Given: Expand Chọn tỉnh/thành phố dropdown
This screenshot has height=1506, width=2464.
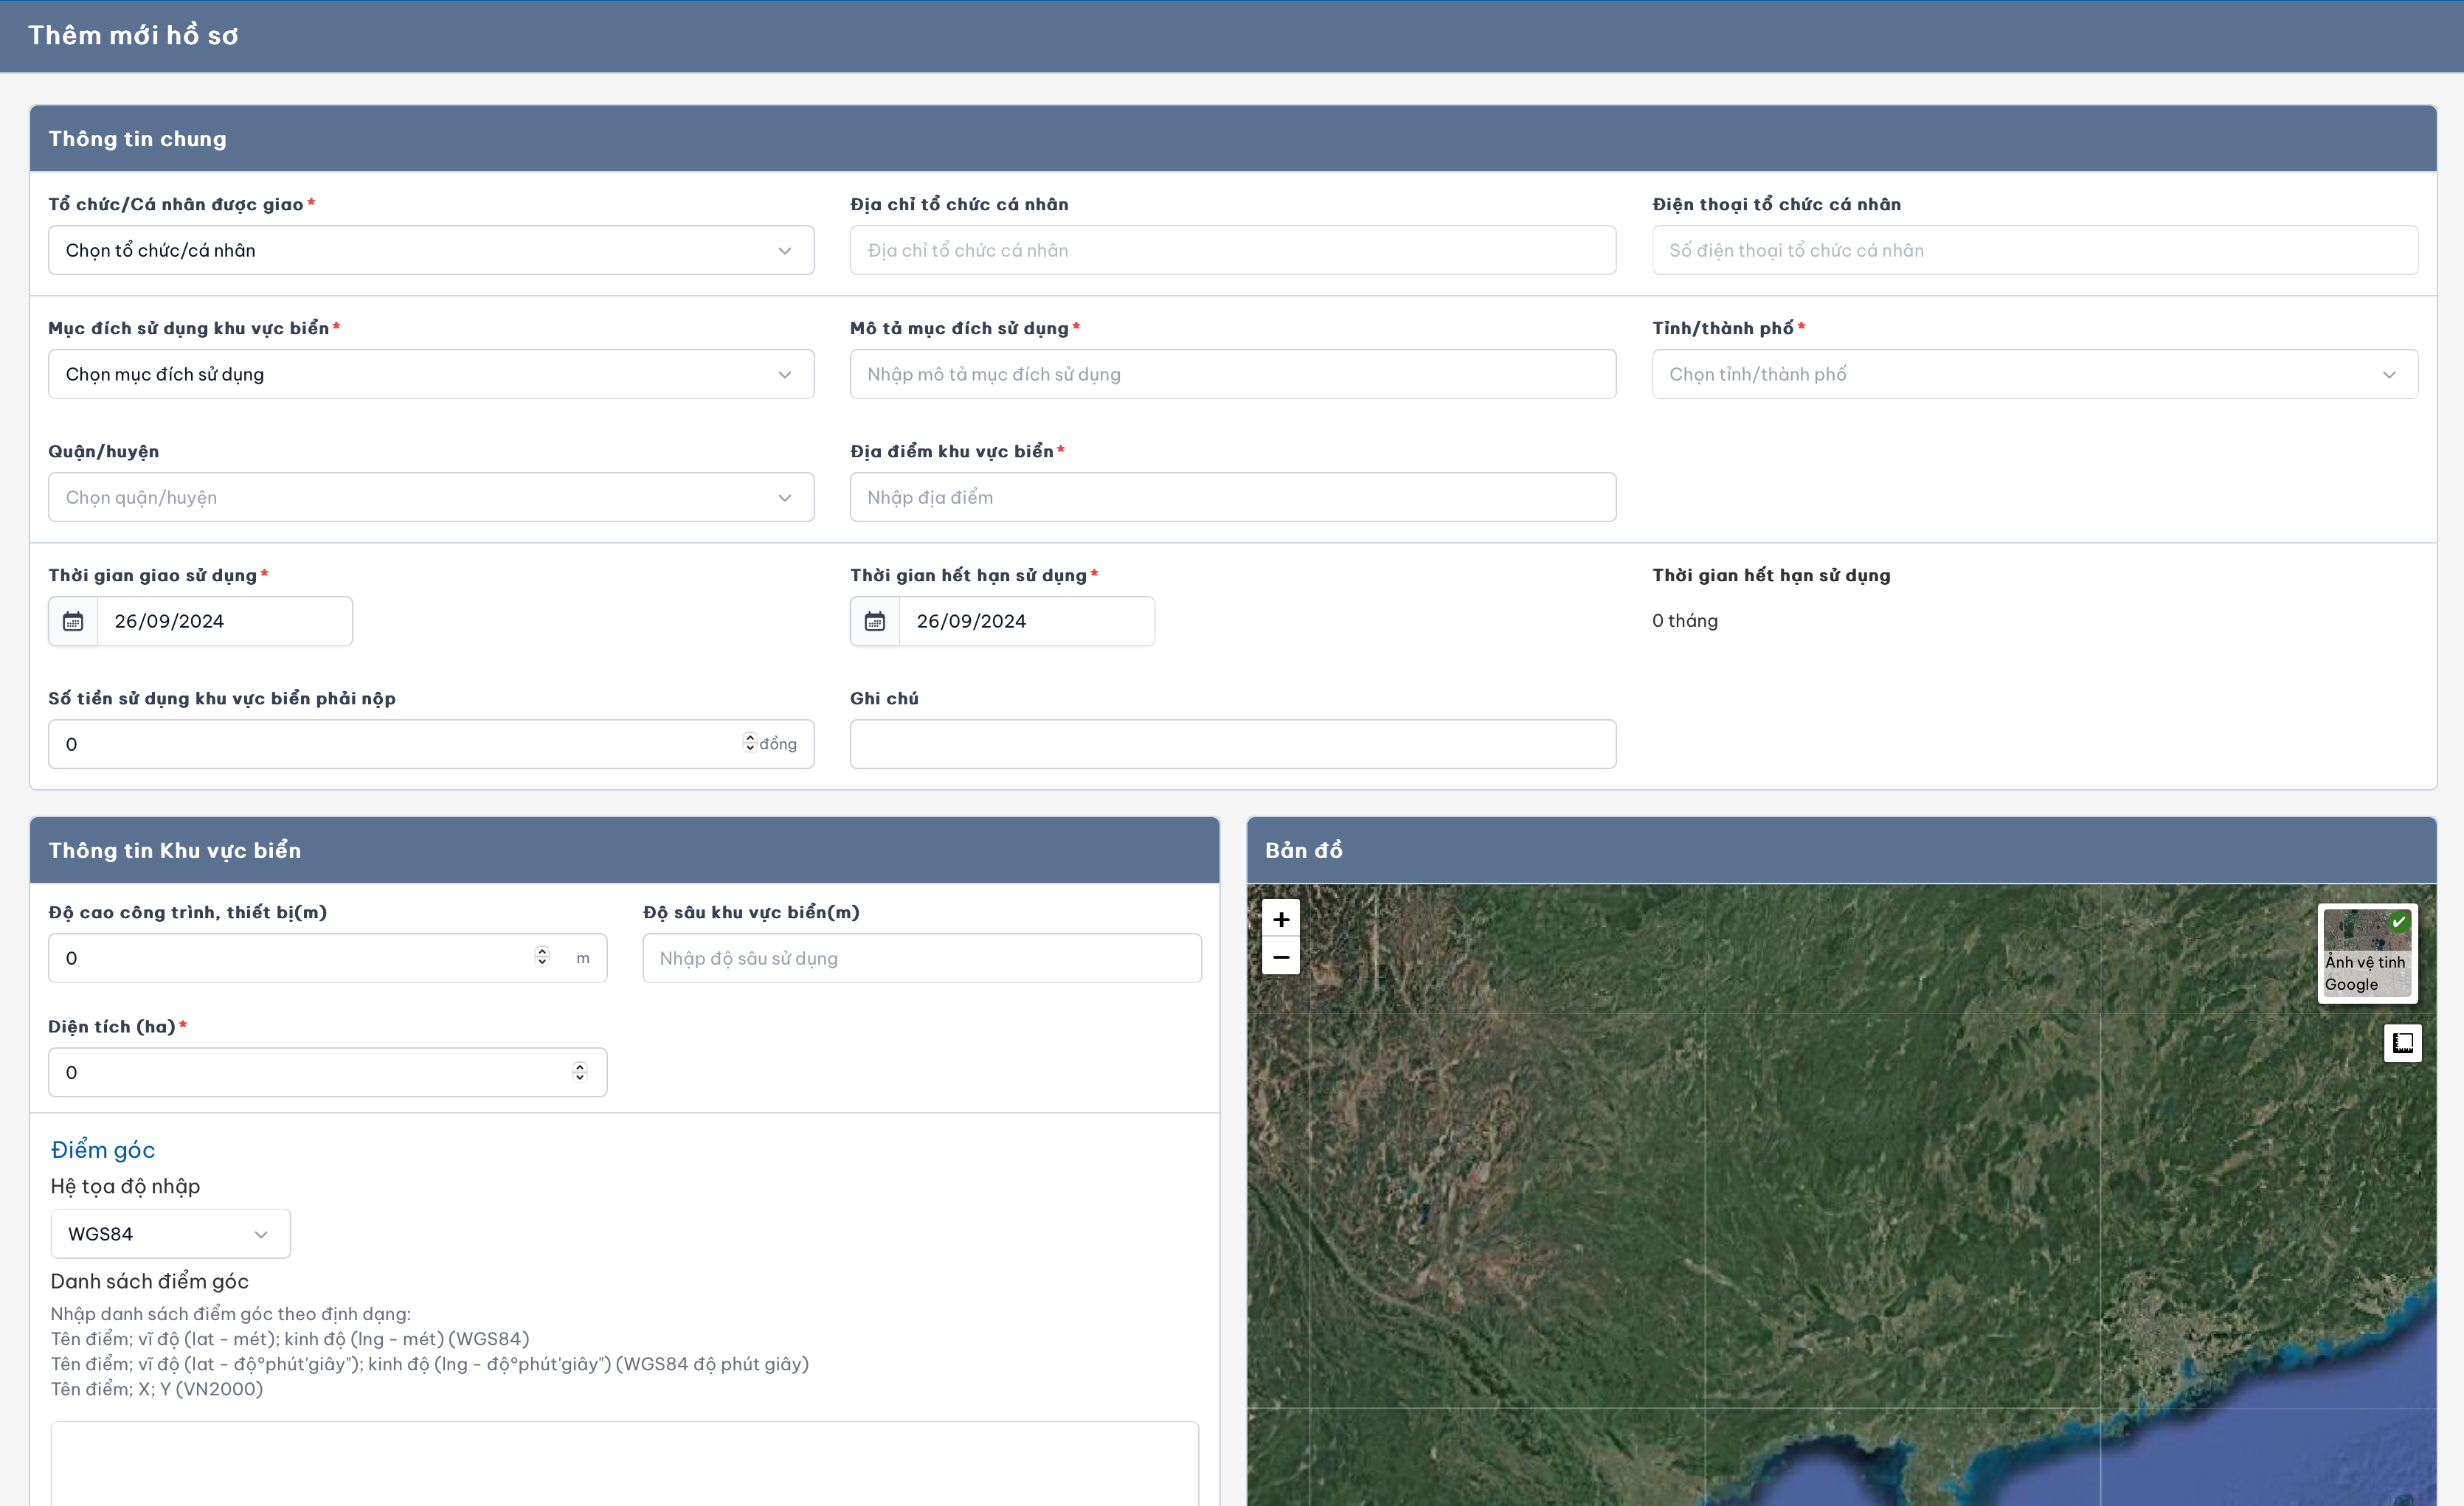Looking at the screenshot, I should click(x=2034, y=374).
